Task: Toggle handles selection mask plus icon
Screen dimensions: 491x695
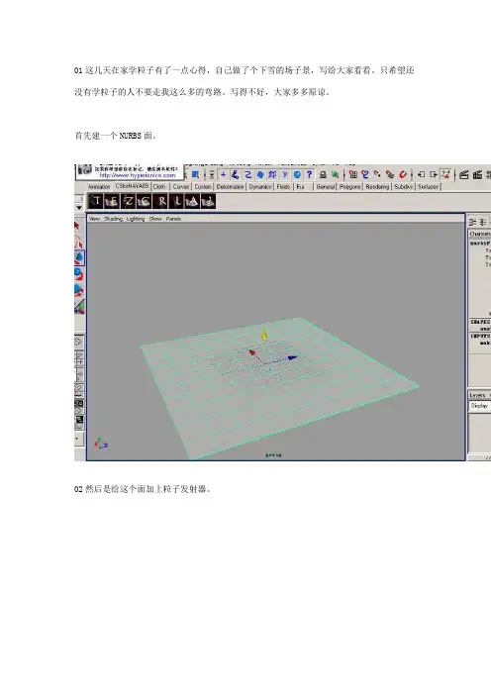Action: (x=224, y=174)
